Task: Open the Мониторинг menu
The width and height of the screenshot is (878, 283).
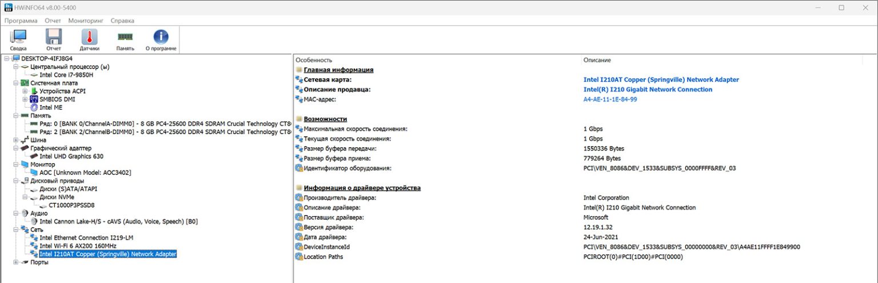Action: click(86, 21)
